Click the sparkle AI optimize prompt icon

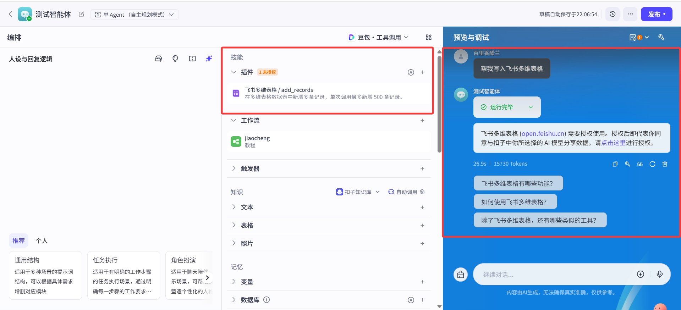209,59
